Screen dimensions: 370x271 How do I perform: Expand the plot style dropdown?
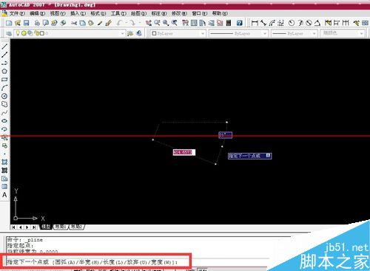361,33
